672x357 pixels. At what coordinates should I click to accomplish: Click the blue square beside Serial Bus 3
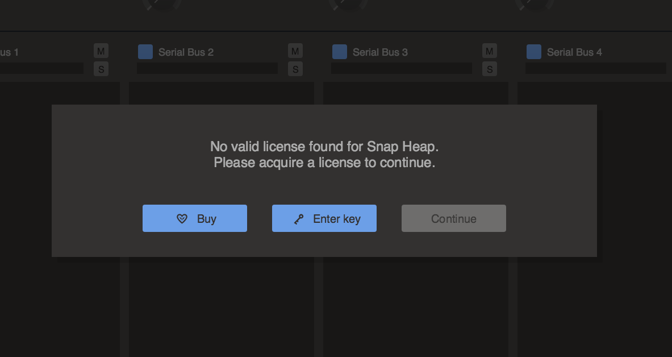340,52
